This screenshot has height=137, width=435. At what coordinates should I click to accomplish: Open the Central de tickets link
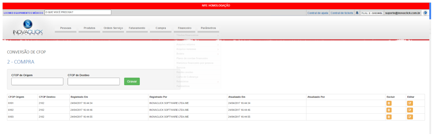click(342, 13)
